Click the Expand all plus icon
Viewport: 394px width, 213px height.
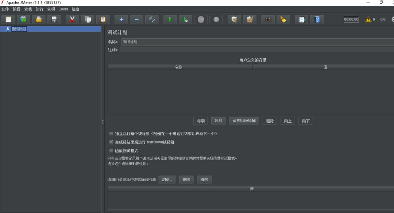point(121,20)
